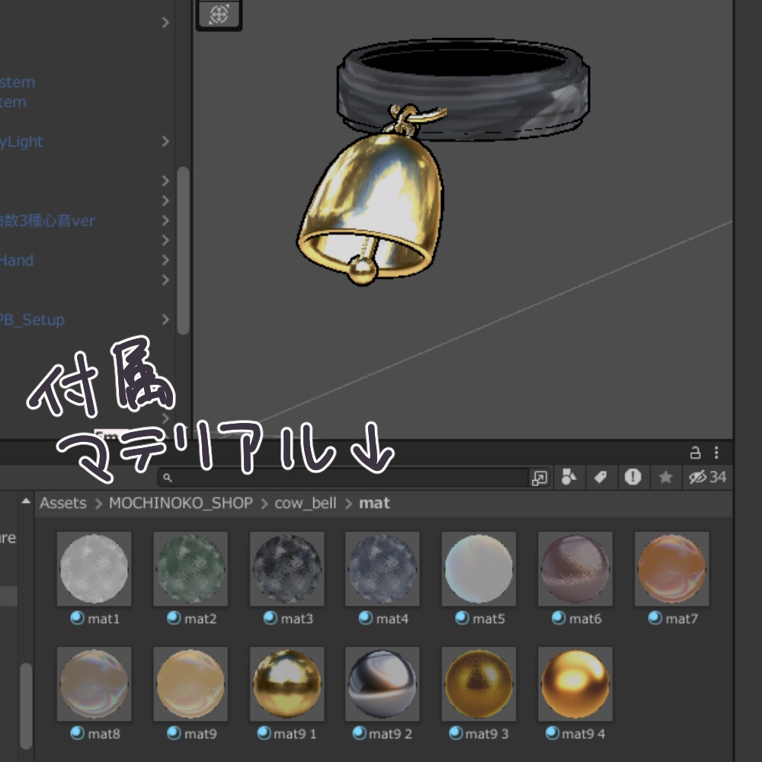Click the filter by Label tag icon
The image size is (762, 762).
[x=599, y=478]
